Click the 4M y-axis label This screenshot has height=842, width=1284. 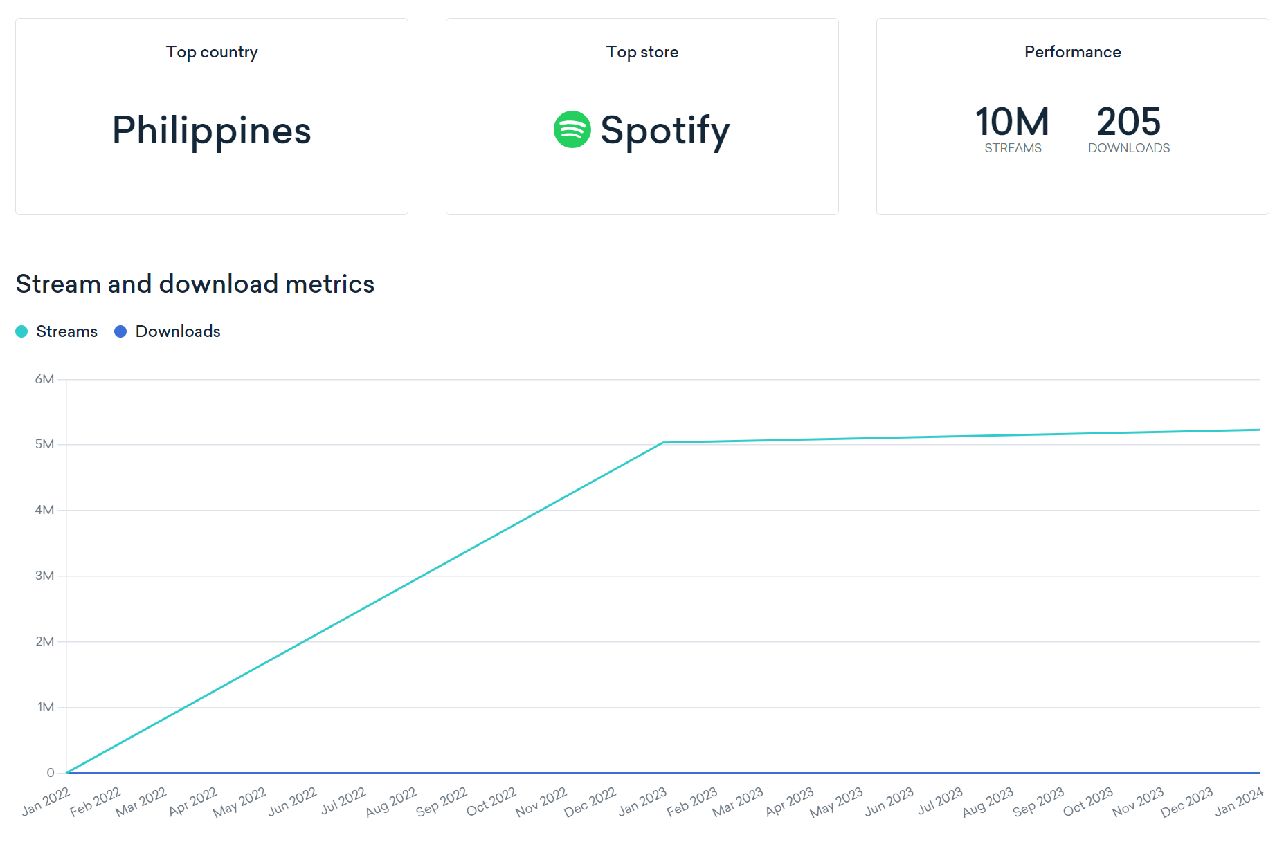click(44, 510)
